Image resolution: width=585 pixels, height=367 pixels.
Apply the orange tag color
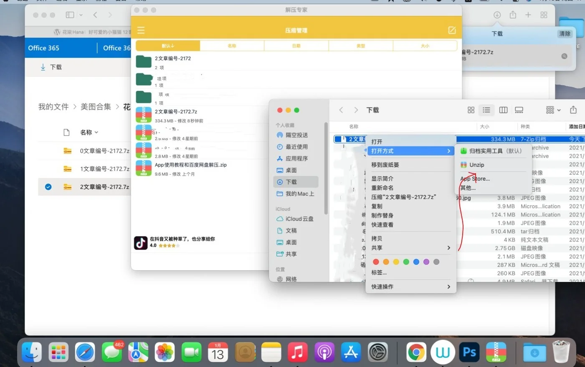386,262
